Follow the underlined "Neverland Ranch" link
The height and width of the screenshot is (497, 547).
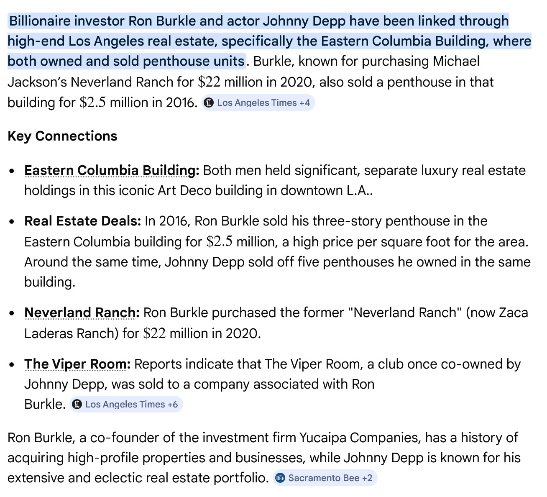click(x=81, y=313)
